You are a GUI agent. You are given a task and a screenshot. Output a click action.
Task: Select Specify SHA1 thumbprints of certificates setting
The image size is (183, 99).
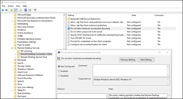coord(98,35)
